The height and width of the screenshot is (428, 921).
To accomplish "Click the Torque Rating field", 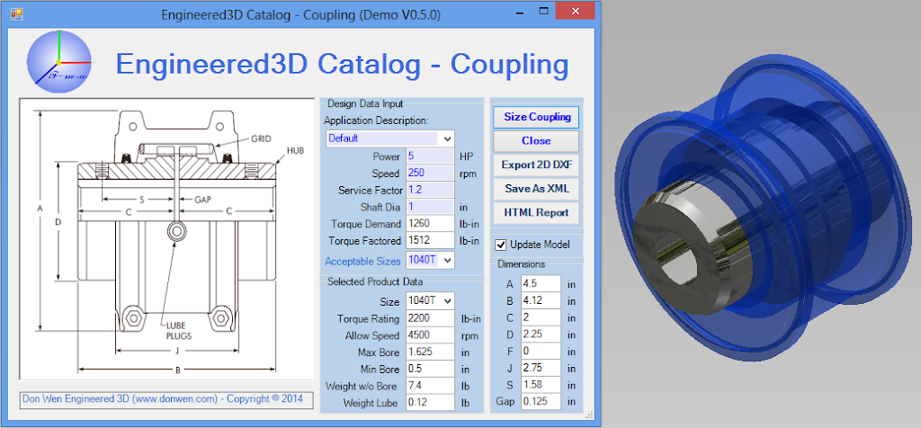I will [x=429, y=319].
